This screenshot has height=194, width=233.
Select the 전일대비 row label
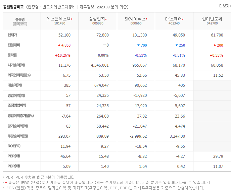click(14, 45)
